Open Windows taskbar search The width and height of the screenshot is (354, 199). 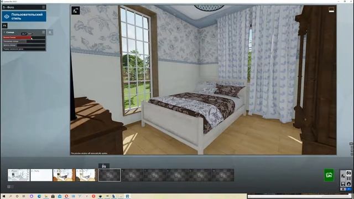click(11, 196)
